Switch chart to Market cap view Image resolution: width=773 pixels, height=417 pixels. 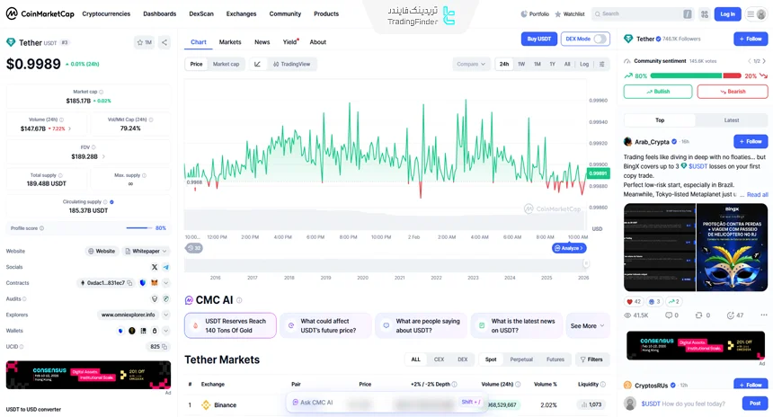pyautogui.click(x=226, y=64)
